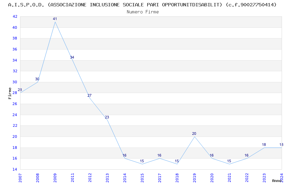
Task: Click y-axis value 26
Action: coord(15,104)
